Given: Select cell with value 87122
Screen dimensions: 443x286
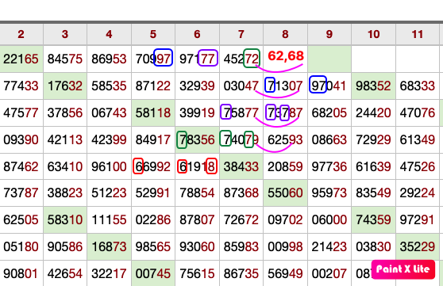Looking at the screenshot, I should 153,86.
